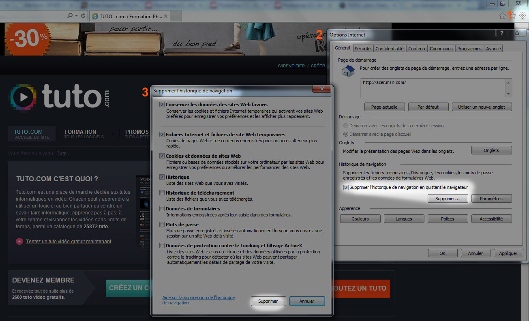Click the Options Internet help question mark
The height and width of the screenshot is (321, 529).
pyautogui.click(x=502, y=33)
